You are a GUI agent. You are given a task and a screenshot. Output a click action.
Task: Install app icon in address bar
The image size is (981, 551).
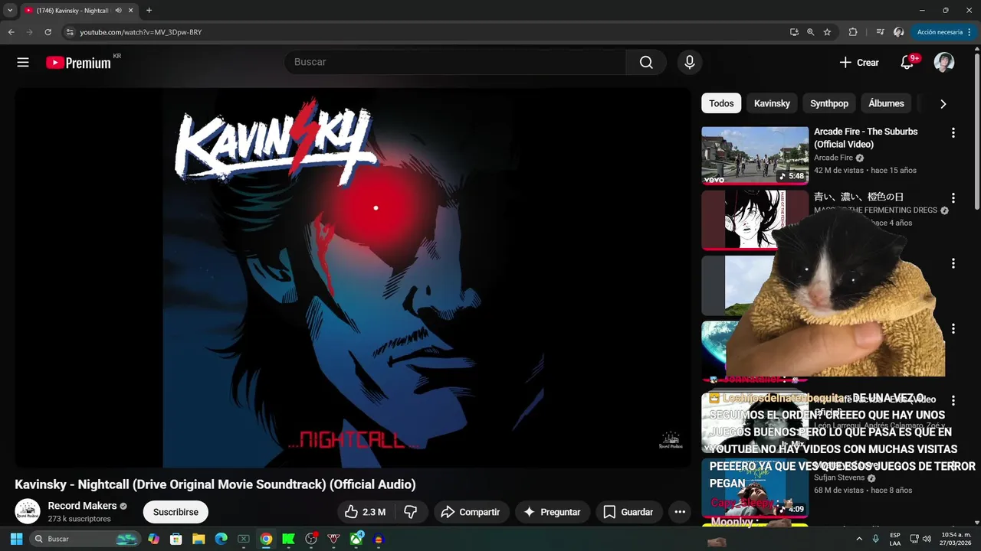[794, 32]
